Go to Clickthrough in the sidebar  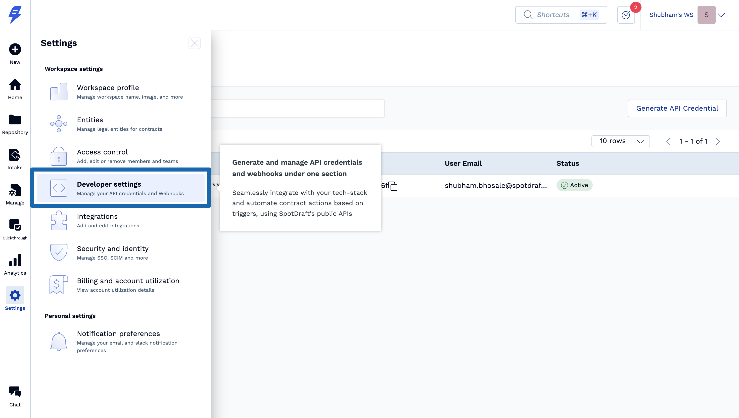point(15,225)
